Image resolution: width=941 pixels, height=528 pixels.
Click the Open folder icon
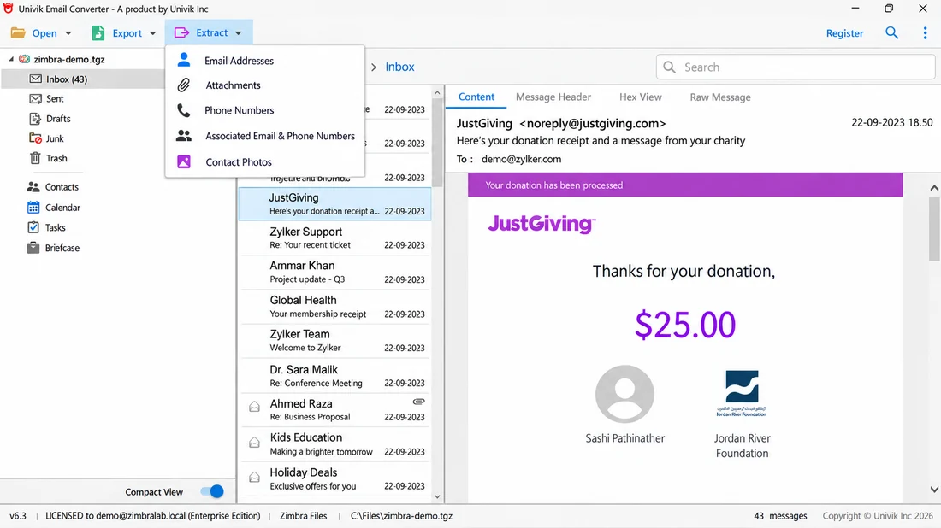(18, 33)
